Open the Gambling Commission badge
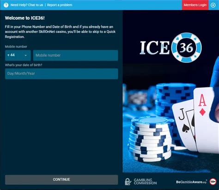Viewport: 219px width, 190px height. [x=141, y=182]
